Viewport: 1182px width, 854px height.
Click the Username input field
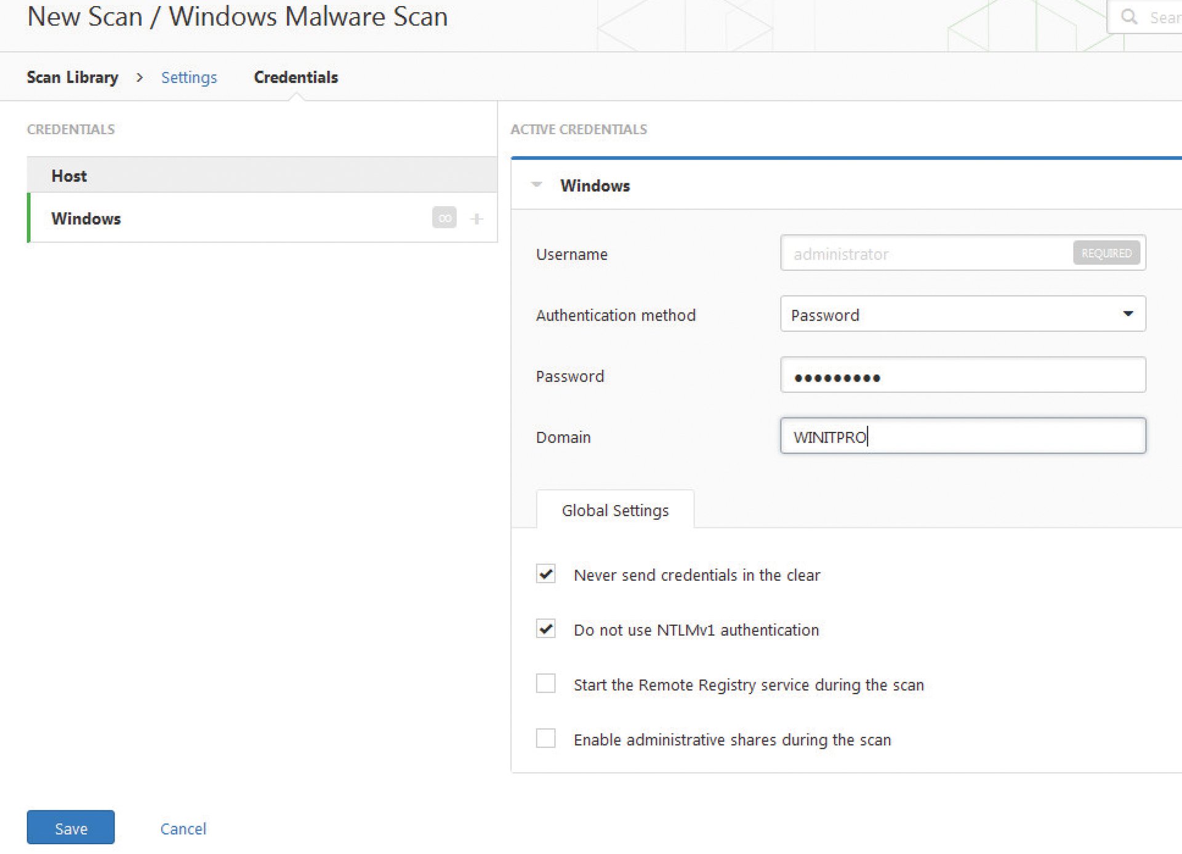click(x=923, y=253)
